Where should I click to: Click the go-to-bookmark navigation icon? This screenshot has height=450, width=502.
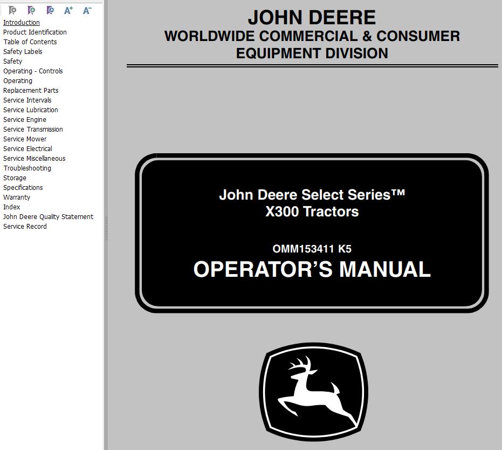tap(50, 10)
